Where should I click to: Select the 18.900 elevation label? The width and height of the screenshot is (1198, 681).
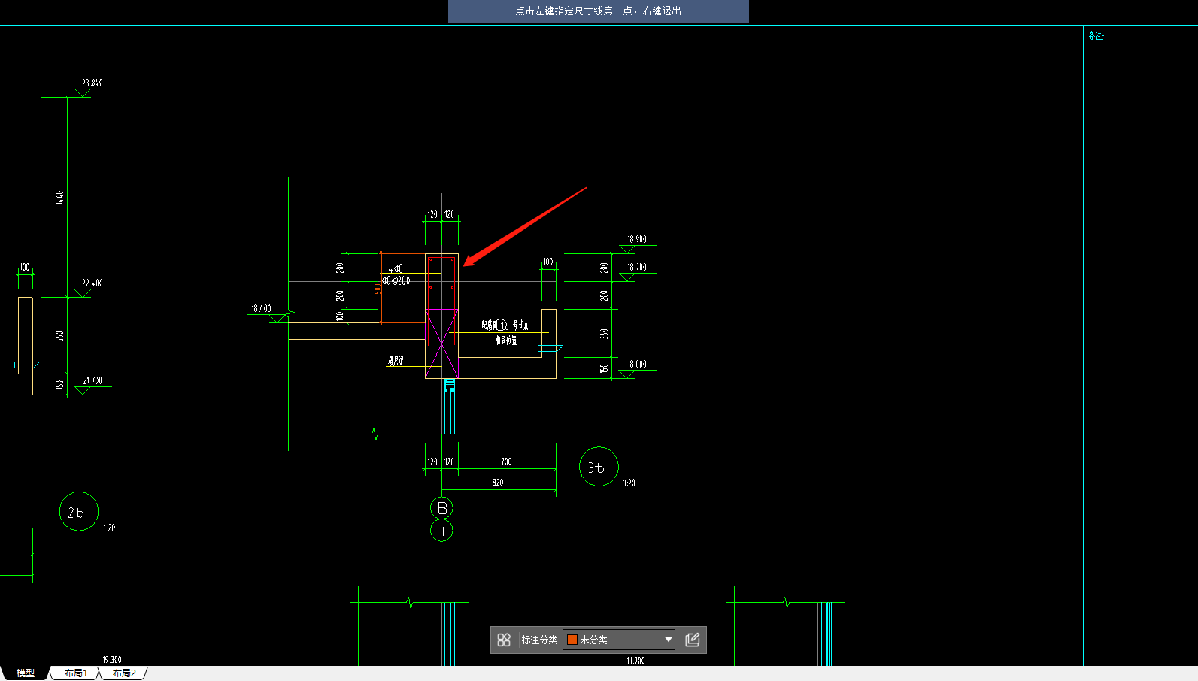pyautogui.click(x=637, y=239)
